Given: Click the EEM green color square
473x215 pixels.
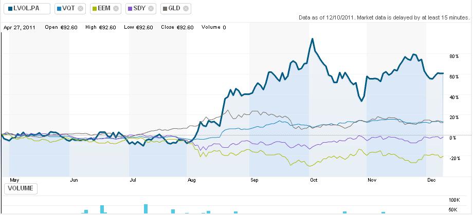Looking at the screenshot, I should click(94, 9).
